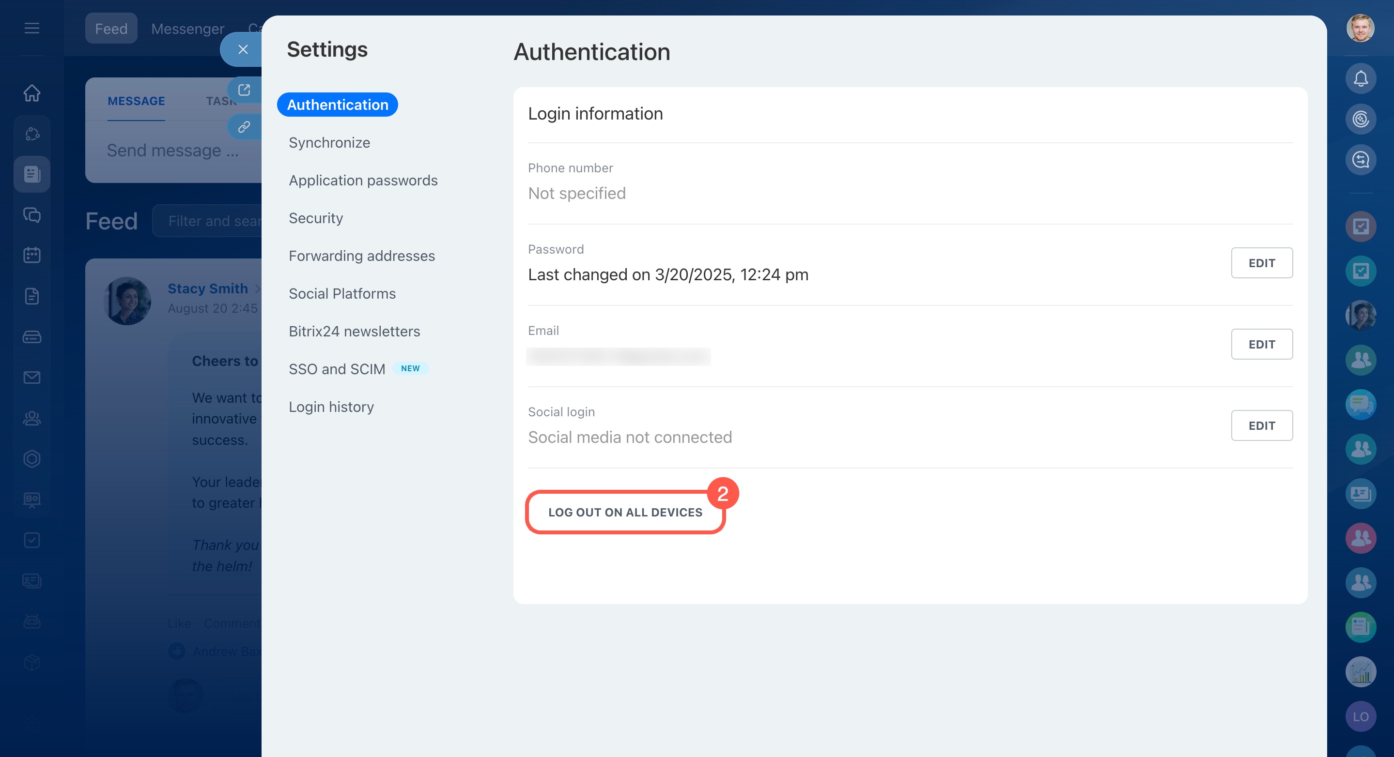Go to home icon in sidebar
Screen dimensions: 1394x757
32,93
